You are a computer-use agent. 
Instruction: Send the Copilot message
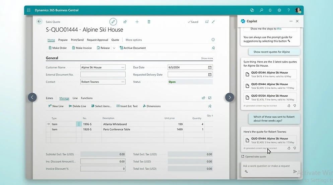coord(295,171)
